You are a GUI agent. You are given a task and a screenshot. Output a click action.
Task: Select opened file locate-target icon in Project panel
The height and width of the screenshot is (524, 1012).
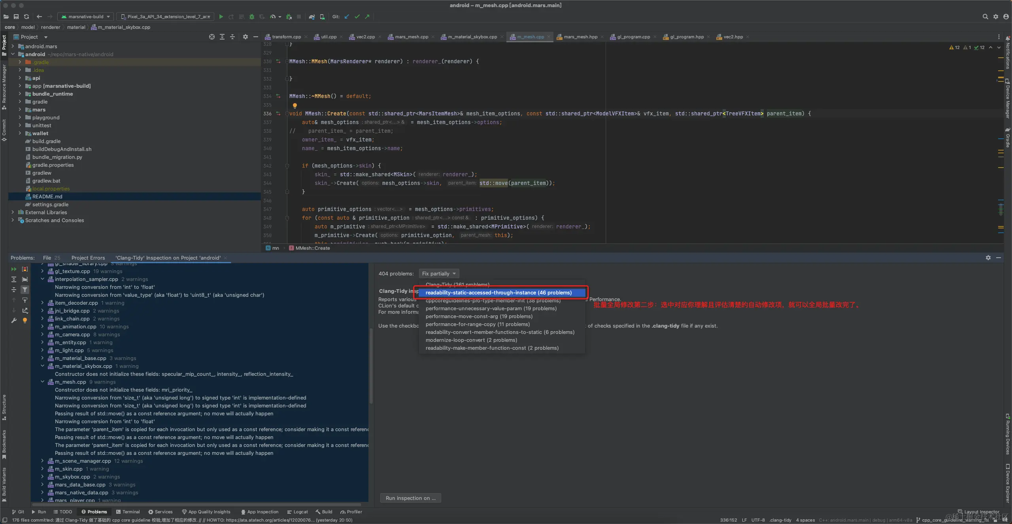coord(212,37)
